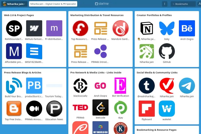Open the three-dot page options menu
The height and width of the screenshot is (134, 201).
tap(165, 4)
